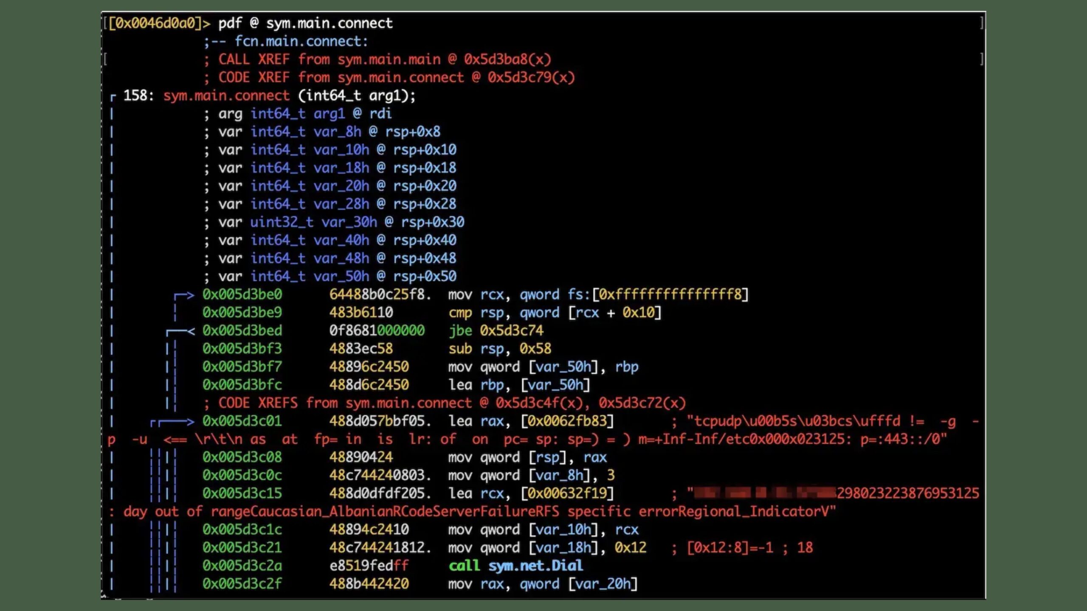Viewport: 1087px width, 611px height.
Task: Click the string pointer [0x0062fb83]
Action: [x=567, y=421]
